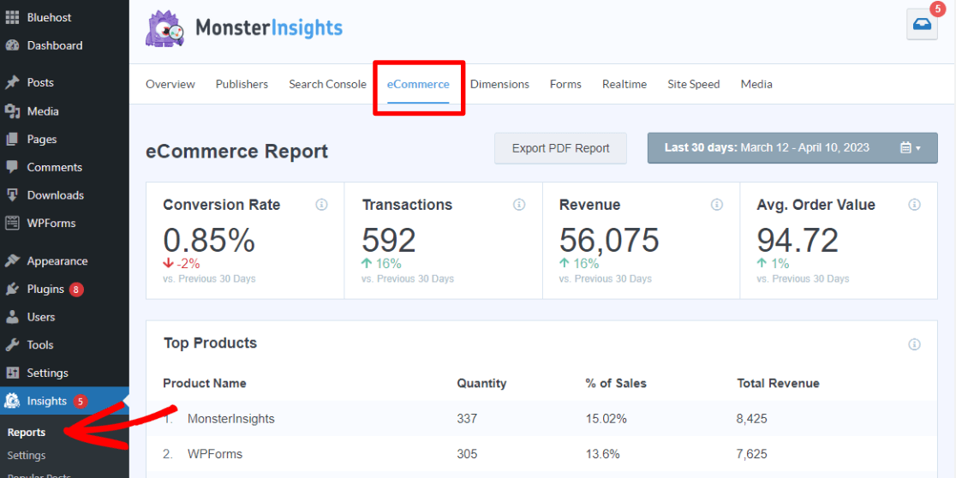The height and width of the screenshot is (478, 956).
Task: Click Transactions info icon
Action: pos(519,205)
